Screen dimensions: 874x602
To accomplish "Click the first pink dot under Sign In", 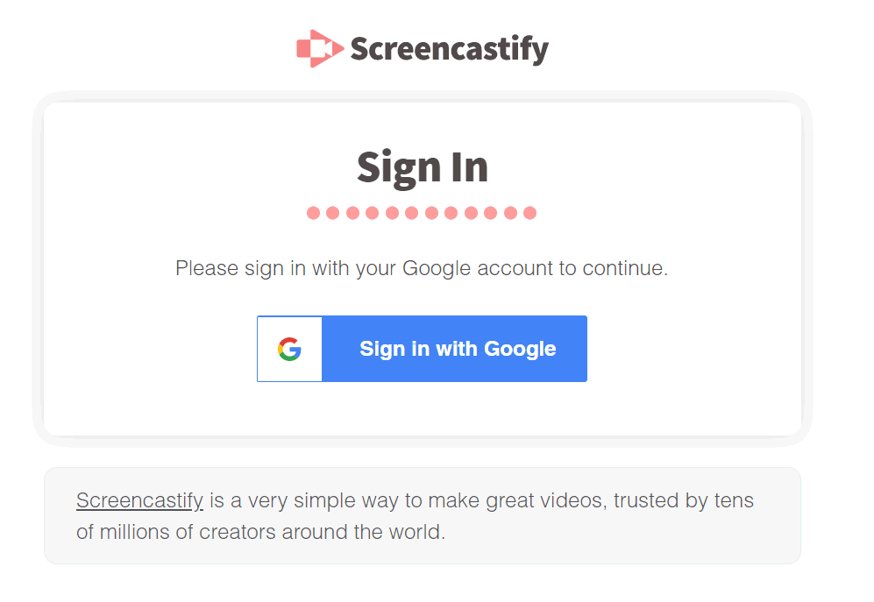I will pos(313,213).
